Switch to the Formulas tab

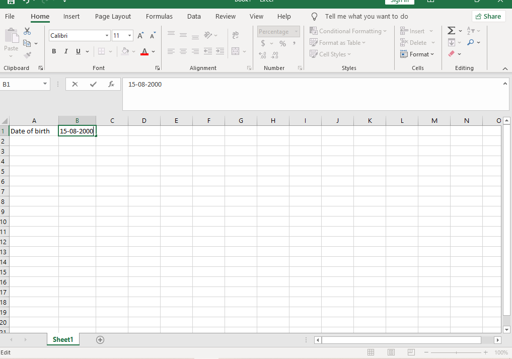coord(159,17)
